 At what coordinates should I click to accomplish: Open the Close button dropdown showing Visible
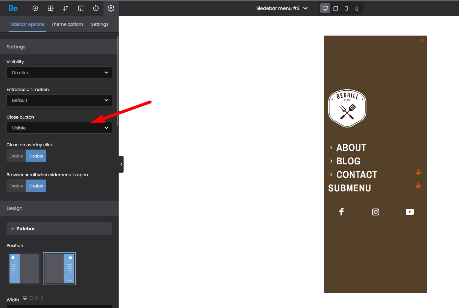[59, 128]
